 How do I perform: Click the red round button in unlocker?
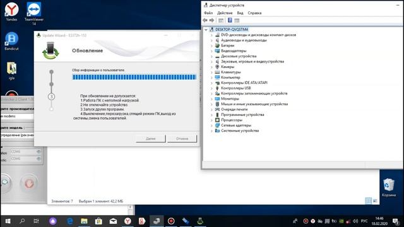pyautogui.click(x=29, y=183)
